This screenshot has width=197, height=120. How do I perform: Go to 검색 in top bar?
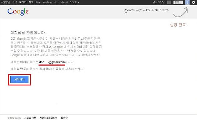[14, 2]
